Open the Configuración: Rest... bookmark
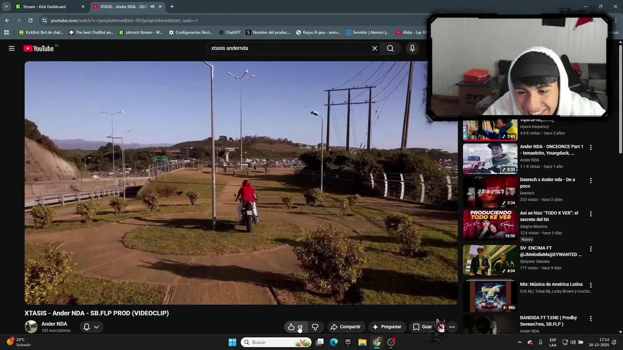 point(190,33)
